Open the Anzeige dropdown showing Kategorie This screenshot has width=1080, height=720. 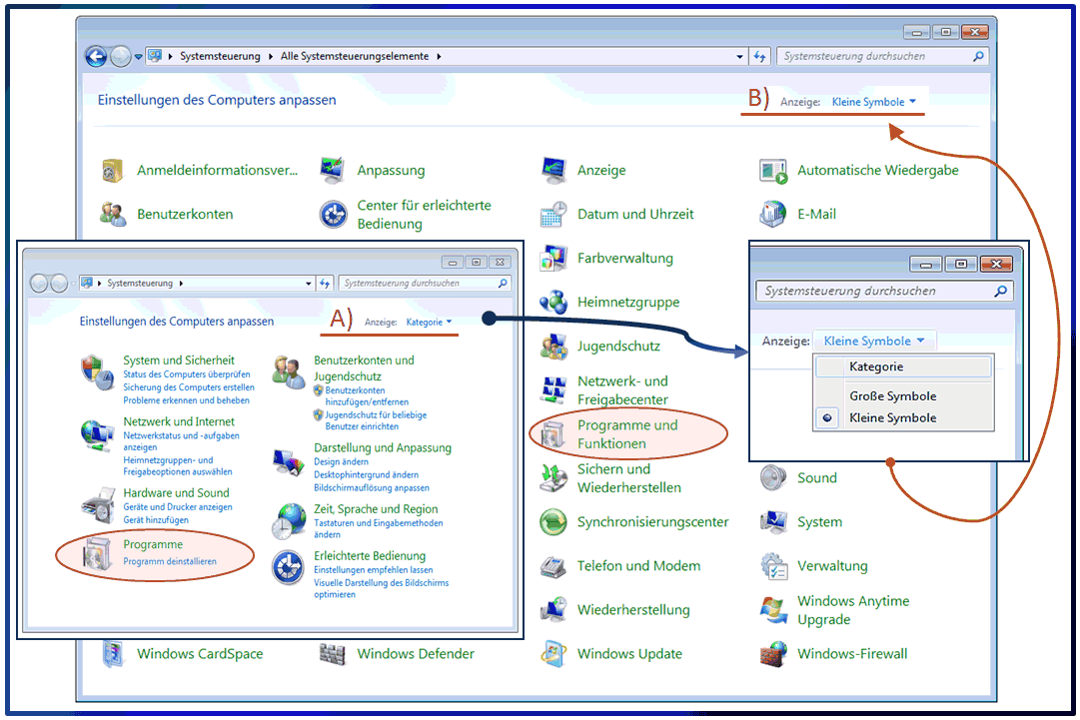[429, 323]
